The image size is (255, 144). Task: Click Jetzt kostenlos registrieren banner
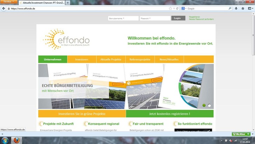(170, 114)
